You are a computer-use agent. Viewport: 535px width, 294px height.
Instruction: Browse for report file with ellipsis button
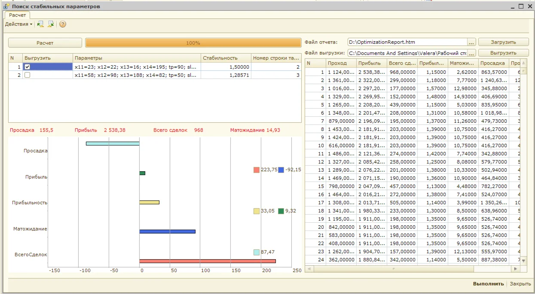471,42
